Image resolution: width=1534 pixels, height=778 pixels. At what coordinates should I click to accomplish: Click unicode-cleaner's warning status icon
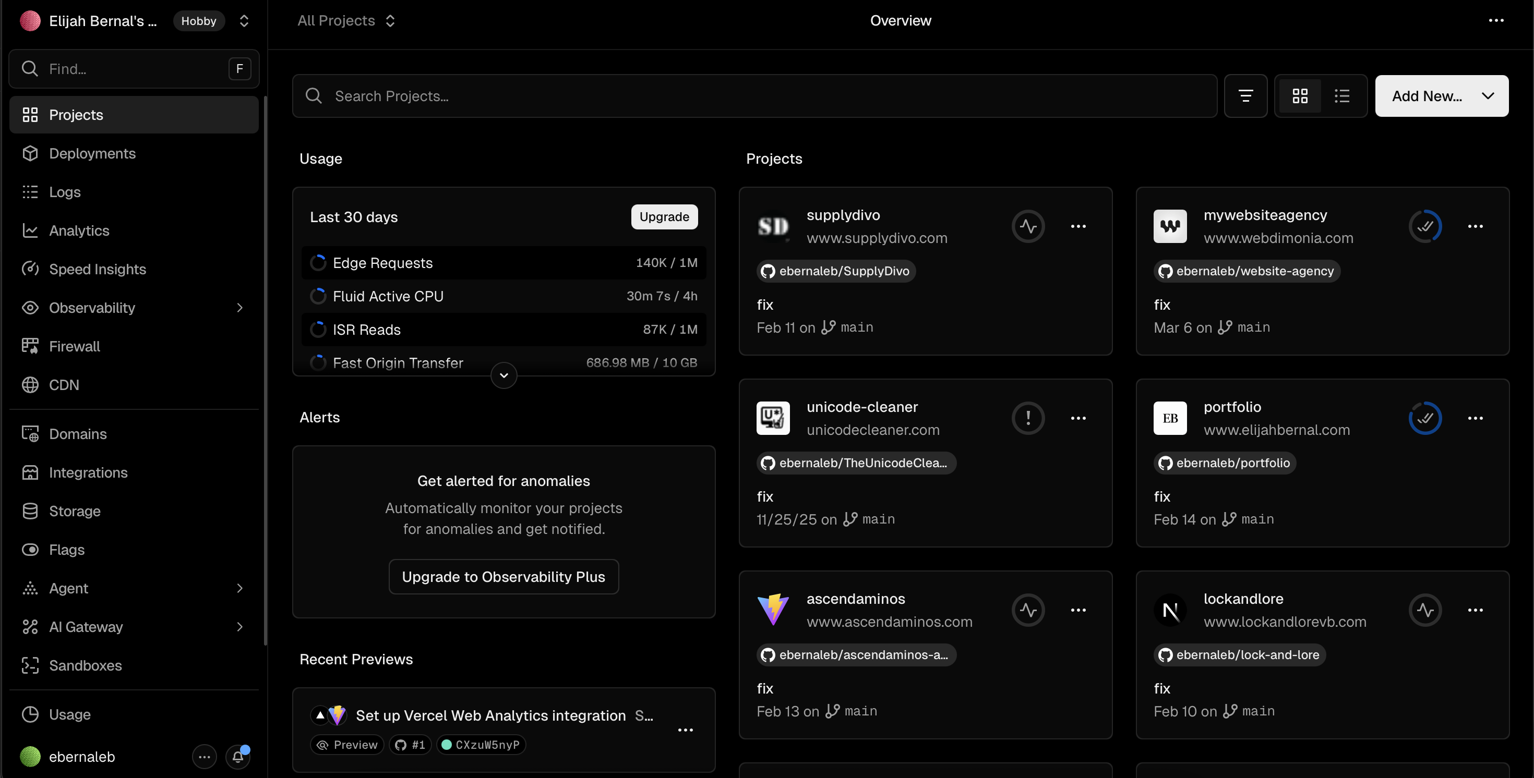[x=1028, y=418]
